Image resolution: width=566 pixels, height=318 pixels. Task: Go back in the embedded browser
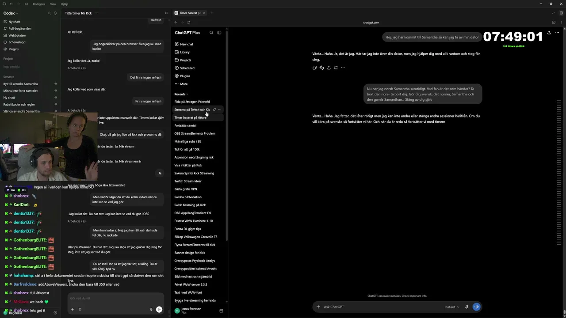[176, 23]
